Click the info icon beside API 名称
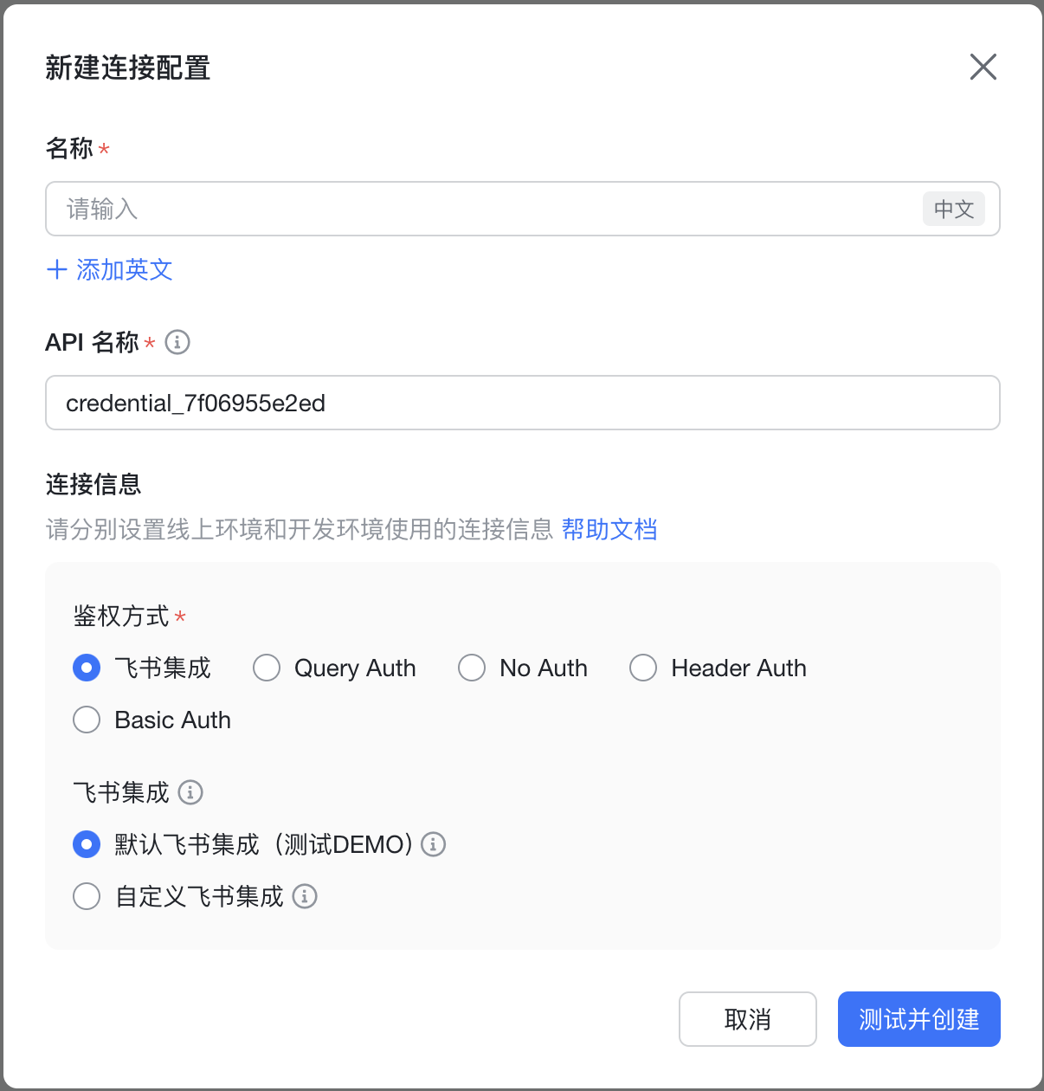Screen dimensions: 1044x1091 [x=177, y=342]
